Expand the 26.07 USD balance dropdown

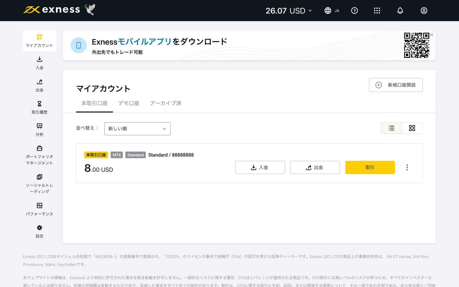[289, 11]
